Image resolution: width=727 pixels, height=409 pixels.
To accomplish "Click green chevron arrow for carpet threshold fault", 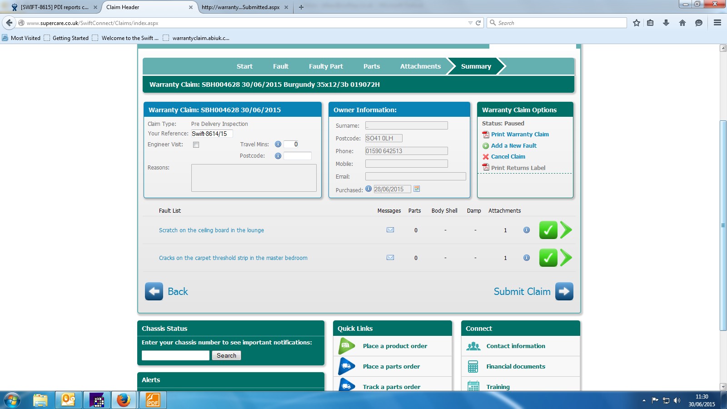I will click(x=566, y=258).
